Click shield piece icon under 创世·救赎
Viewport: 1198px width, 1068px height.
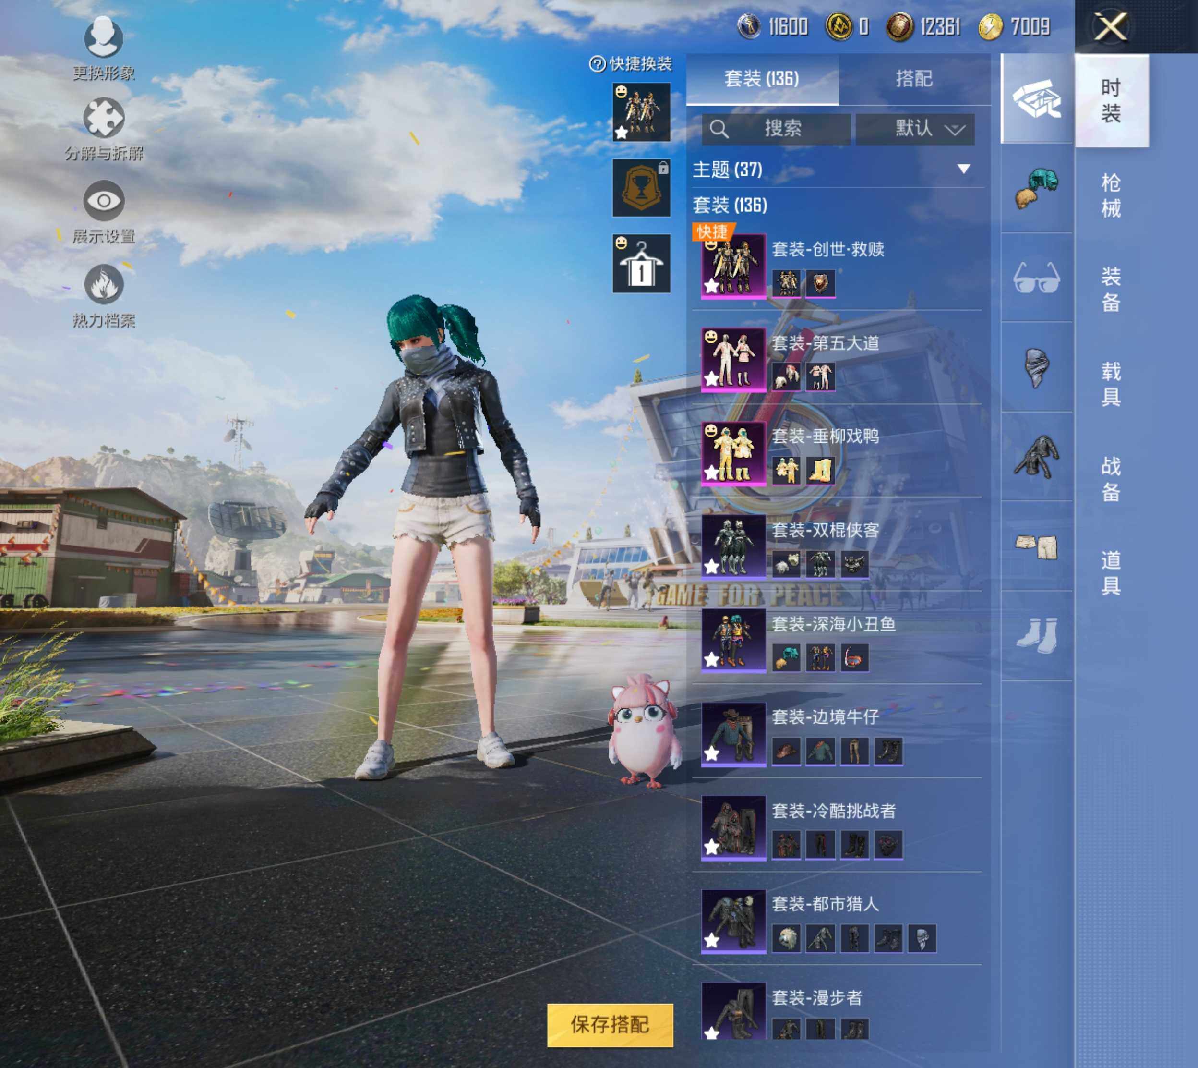click(x=820, y=283)
